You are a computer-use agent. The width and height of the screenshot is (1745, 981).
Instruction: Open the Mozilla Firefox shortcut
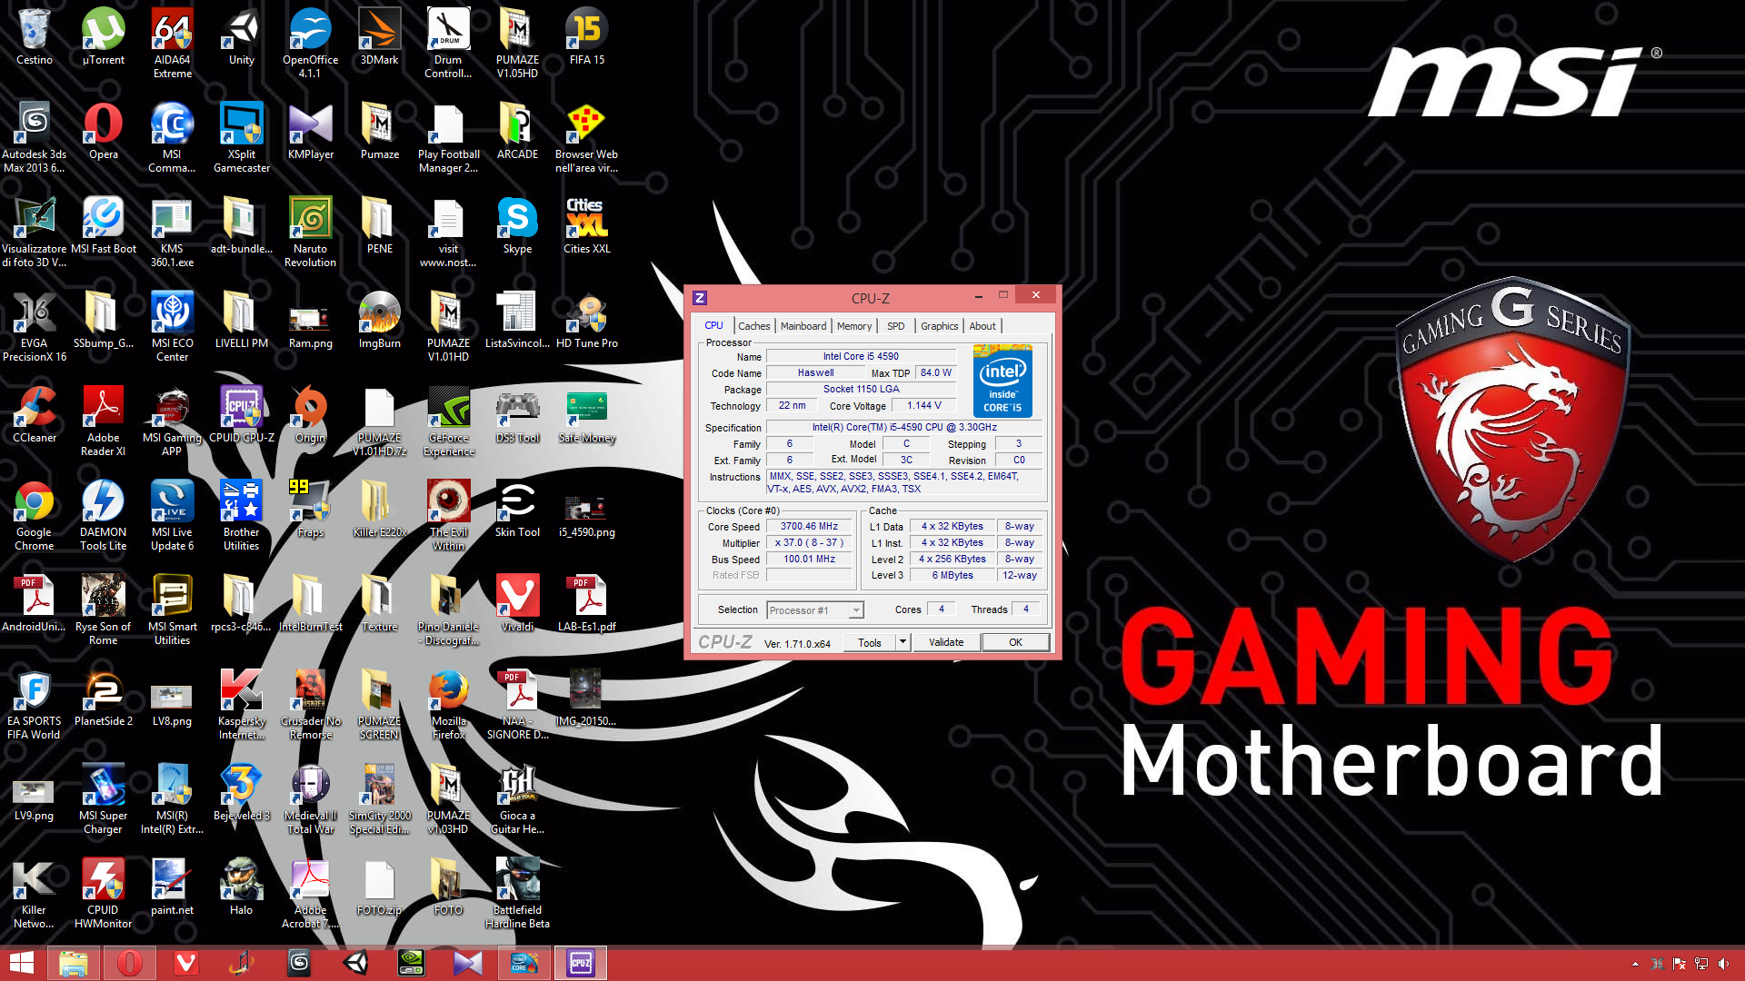click(x=448, y=704)
